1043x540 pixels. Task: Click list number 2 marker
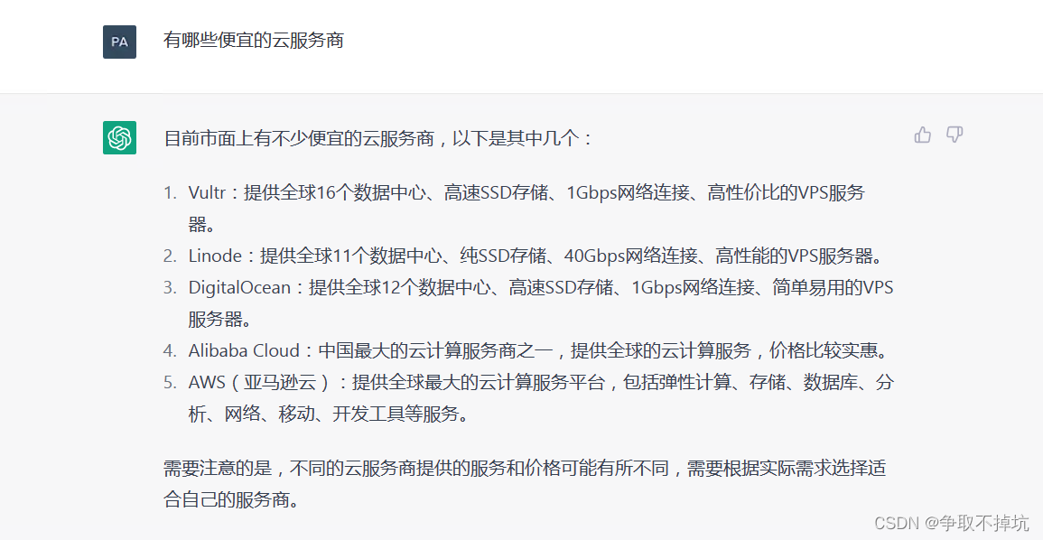click(x=171, y=256)
